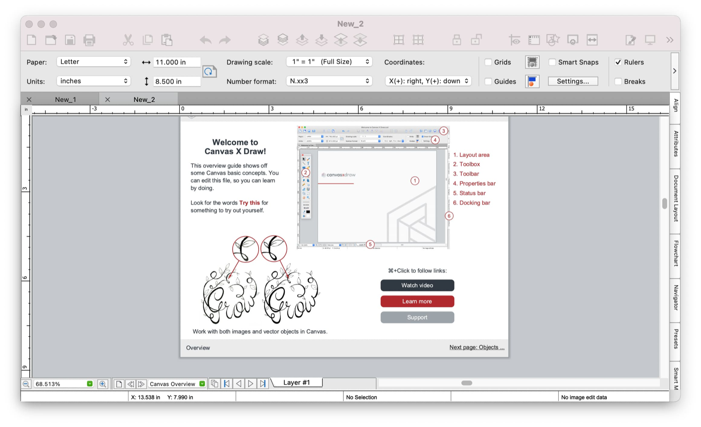
Task: Click the bring to front layers icon
Action: pyautogui.click(x=263, y=40)
